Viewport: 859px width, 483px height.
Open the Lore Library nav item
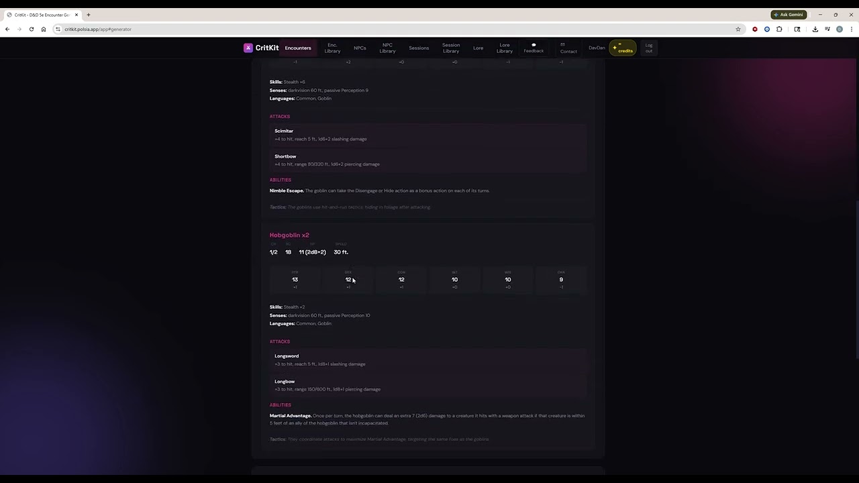coord(505,48)
